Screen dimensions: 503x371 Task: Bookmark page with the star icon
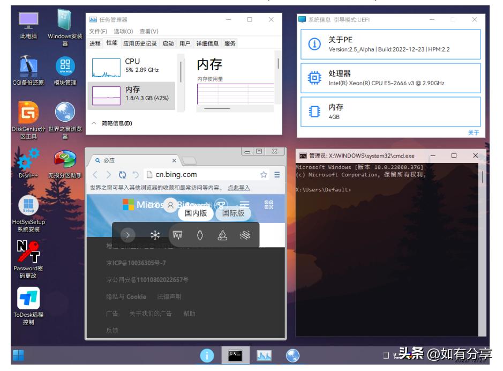(264, 175)
